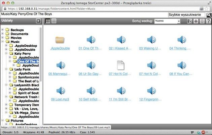Switch to list view

[x=54, y=21]
